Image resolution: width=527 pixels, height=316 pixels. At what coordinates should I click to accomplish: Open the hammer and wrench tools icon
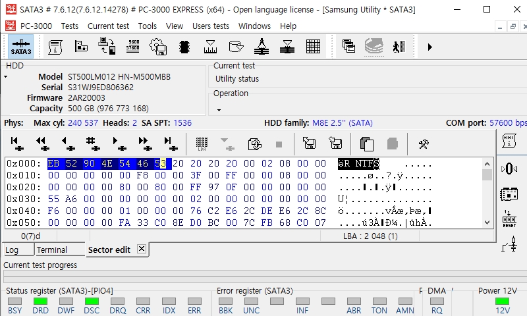click(x=424, y=144)
